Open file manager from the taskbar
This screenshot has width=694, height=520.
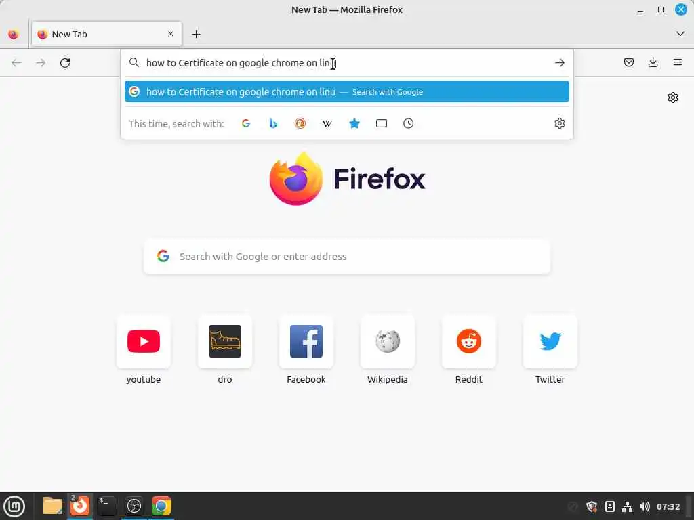(53, 506)
